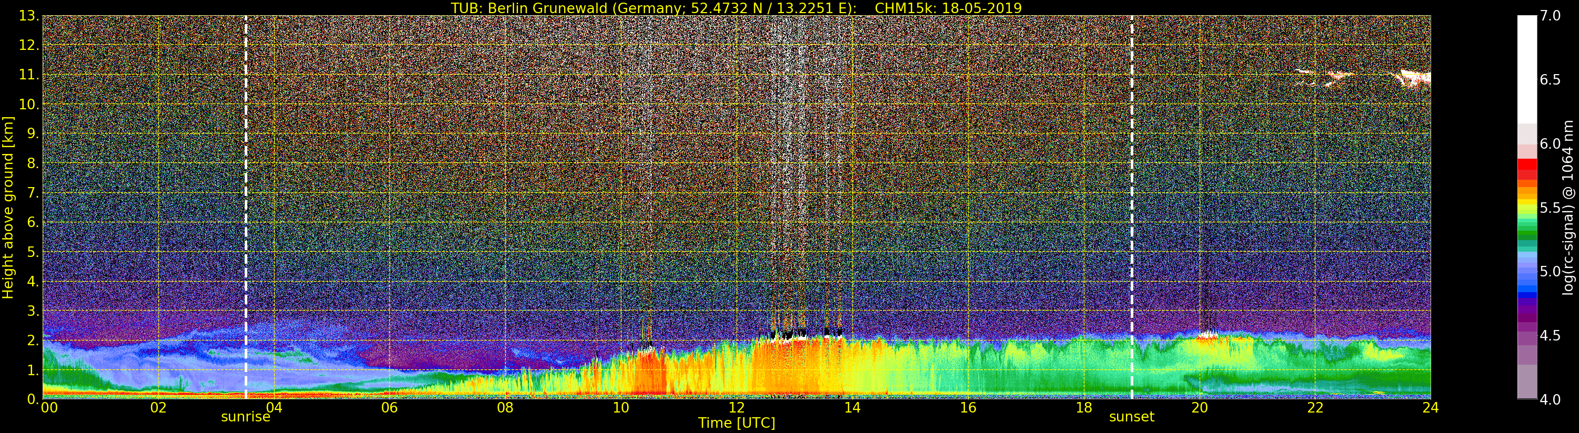
Task: Click height axis tick "9."
Action: click(33, 133)
